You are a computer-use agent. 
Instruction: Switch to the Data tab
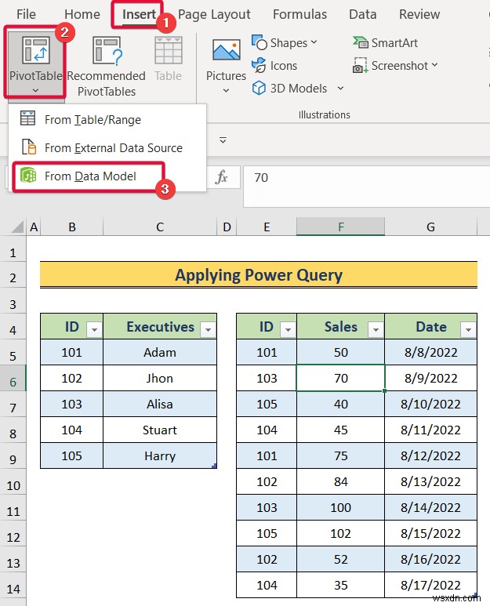[x=362, y=14]
